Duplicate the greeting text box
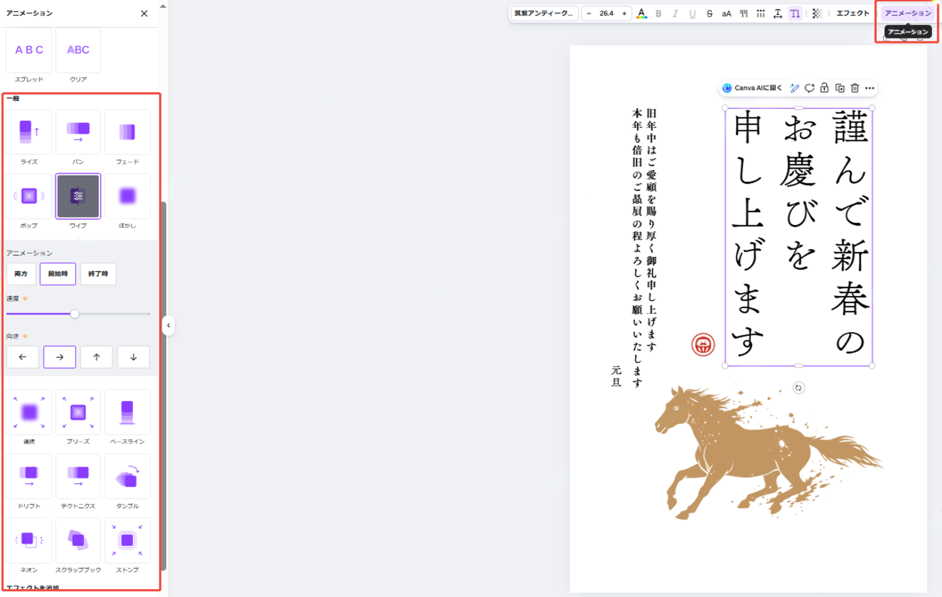The image size is (942, 597). tap(839, 88)
